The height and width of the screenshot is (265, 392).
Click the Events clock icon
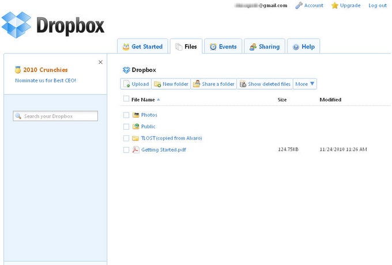pyautogui.click(x=213, y=47)
